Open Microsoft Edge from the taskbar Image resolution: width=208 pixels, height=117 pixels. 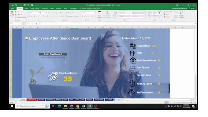[x=59, y=106]
